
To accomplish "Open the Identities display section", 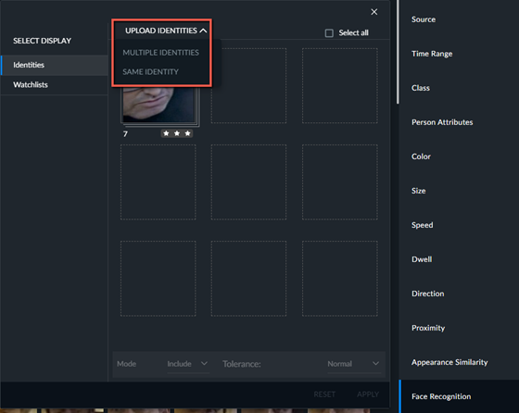I will tap(55, 65).
